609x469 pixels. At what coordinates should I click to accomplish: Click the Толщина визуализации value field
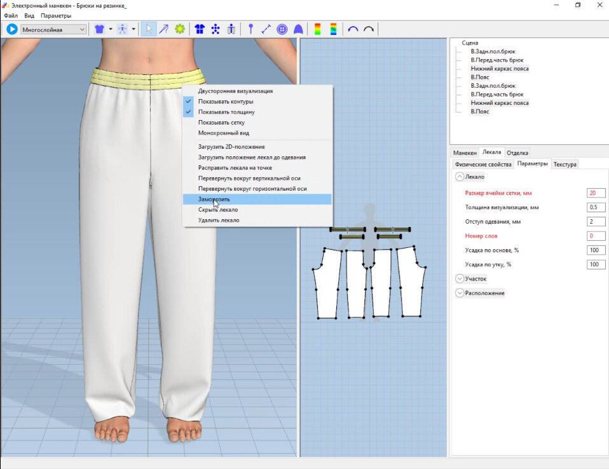[x=596, y=207]
